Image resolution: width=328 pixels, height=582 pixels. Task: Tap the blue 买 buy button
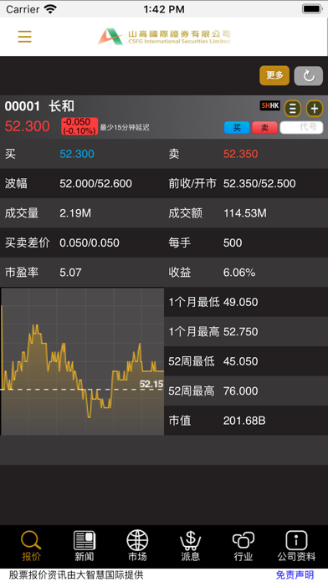click(x=237, y=128)
